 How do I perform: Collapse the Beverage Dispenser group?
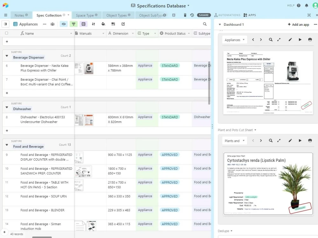click(7, 56)
